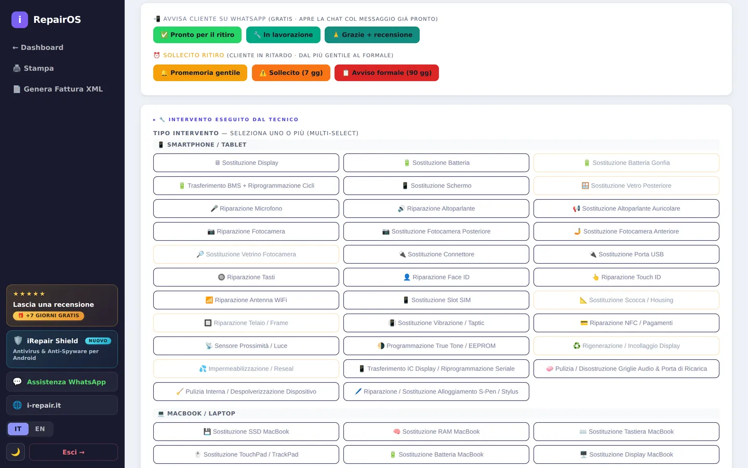The image size is (748, 468).
Task: Click the microphone icon on Riparazione Microfono
Action: pos(214,209)
